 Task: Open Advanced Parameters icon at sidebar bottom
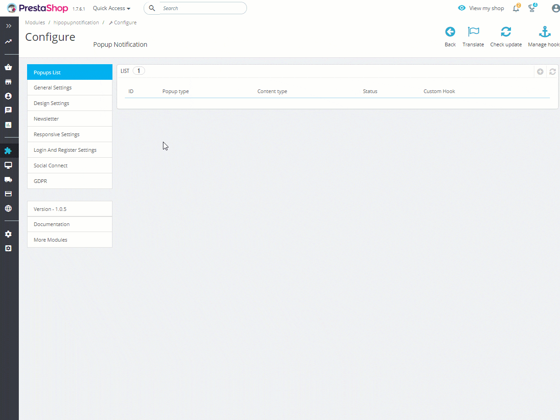pyautogui.click(x=8, y=249)
